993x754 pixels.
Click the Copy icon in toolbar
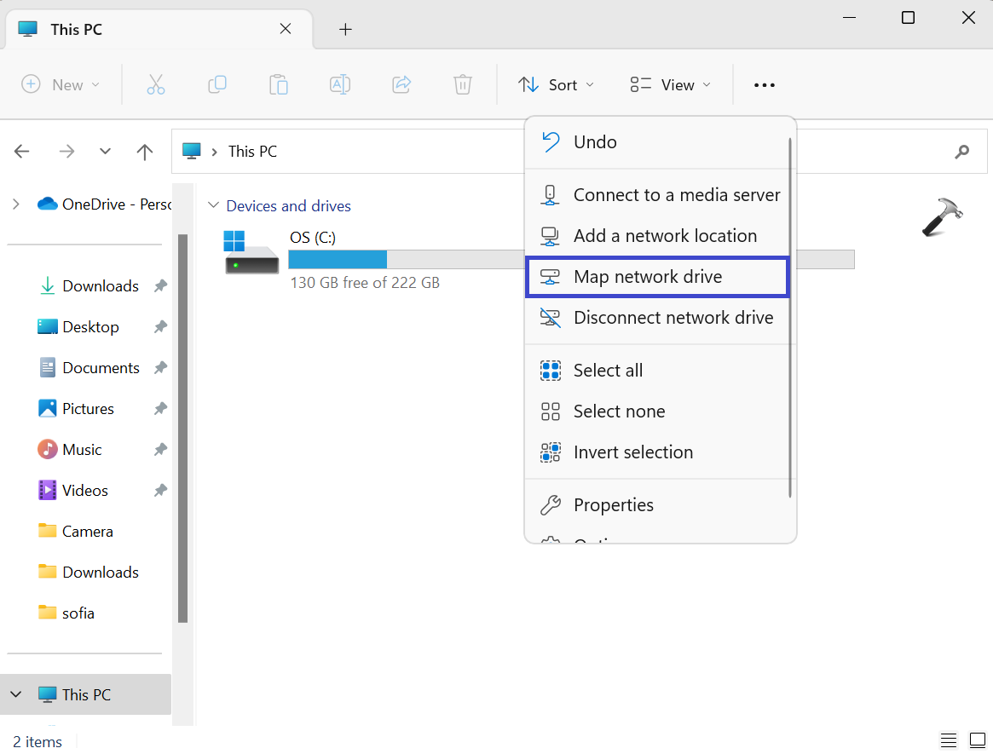point(217,84)
